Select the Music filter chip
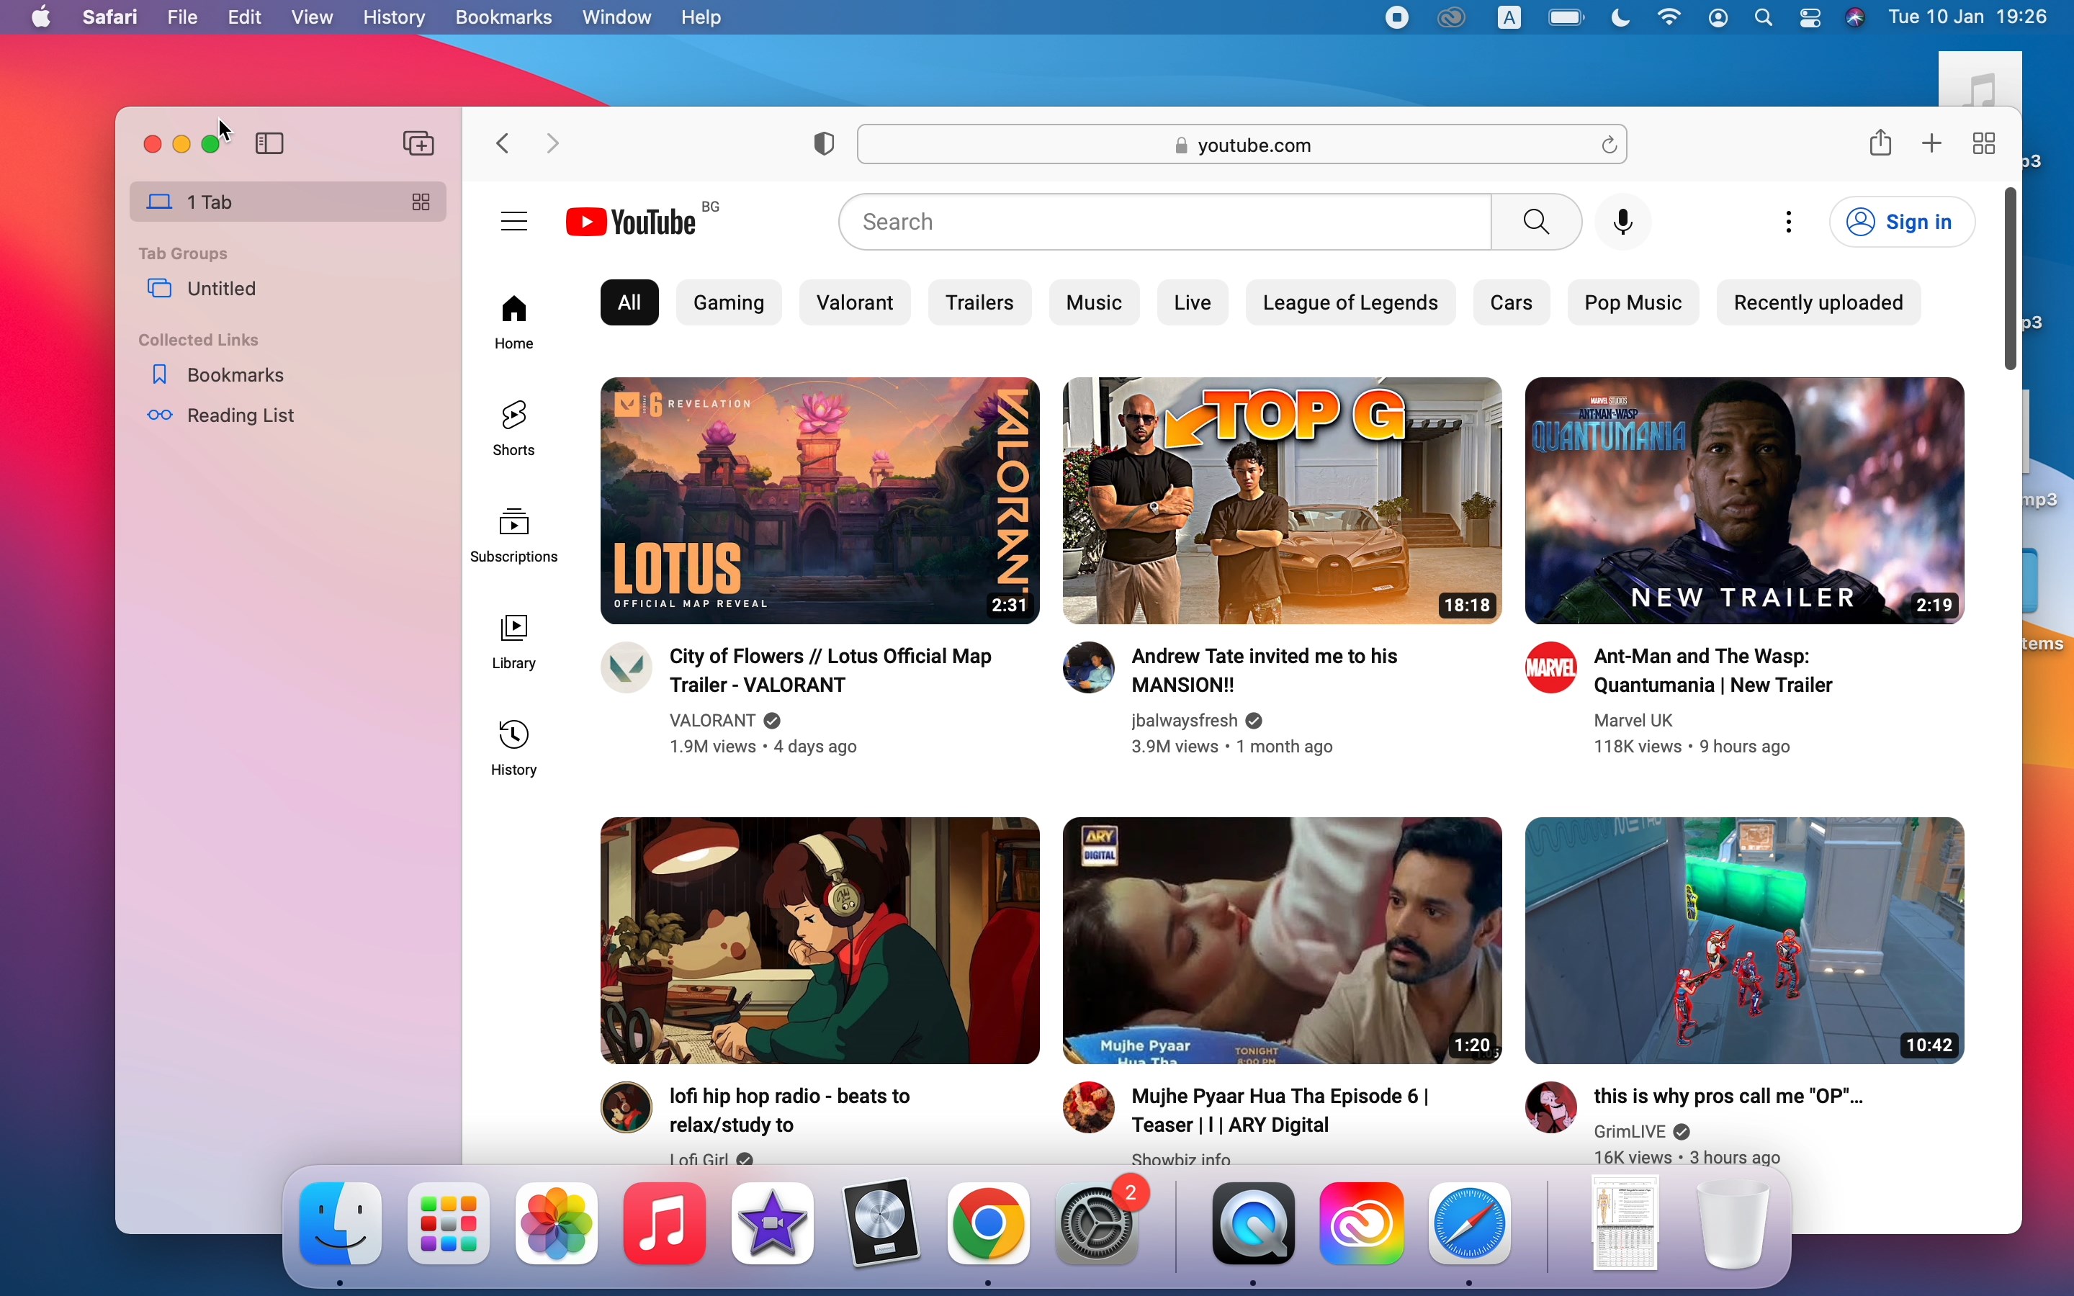This screenshot has width=2074, height=1296. tap(1095, 302)
